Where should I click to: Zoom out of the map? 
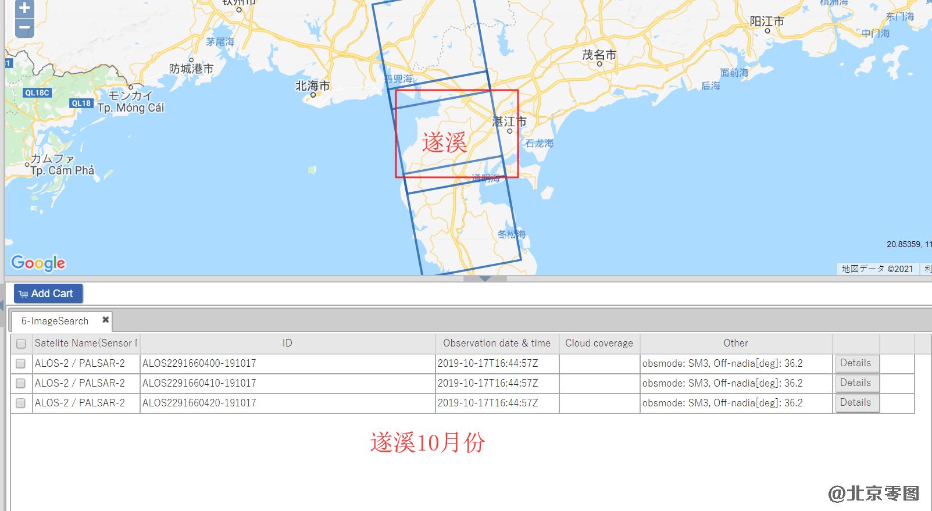pos(24,27)
